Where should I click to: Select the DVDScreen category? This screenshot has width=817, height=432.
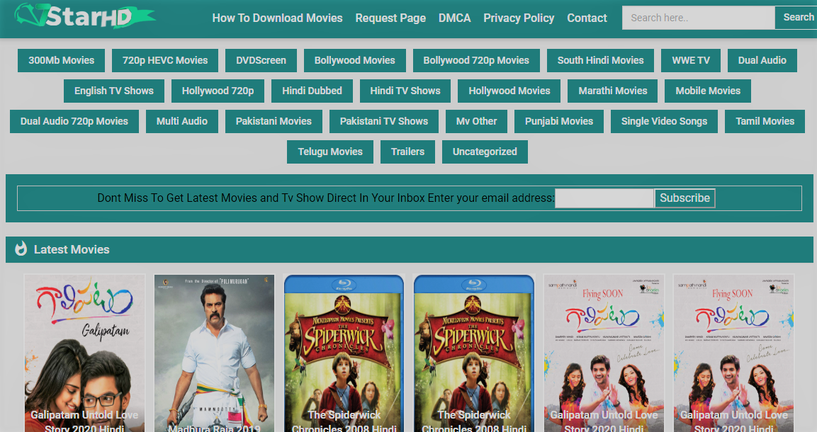coord(261,60)
